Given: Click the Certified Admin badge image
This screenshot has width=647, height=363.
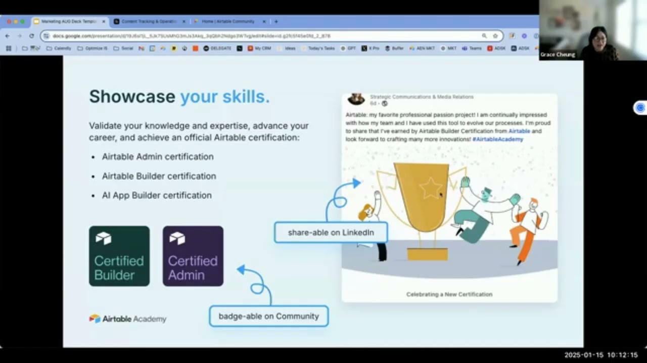Looking at the screenshot, I should click(193, 256).
